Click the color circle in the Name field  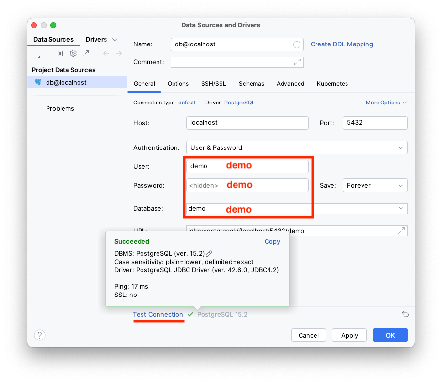(x=297, y=44)
